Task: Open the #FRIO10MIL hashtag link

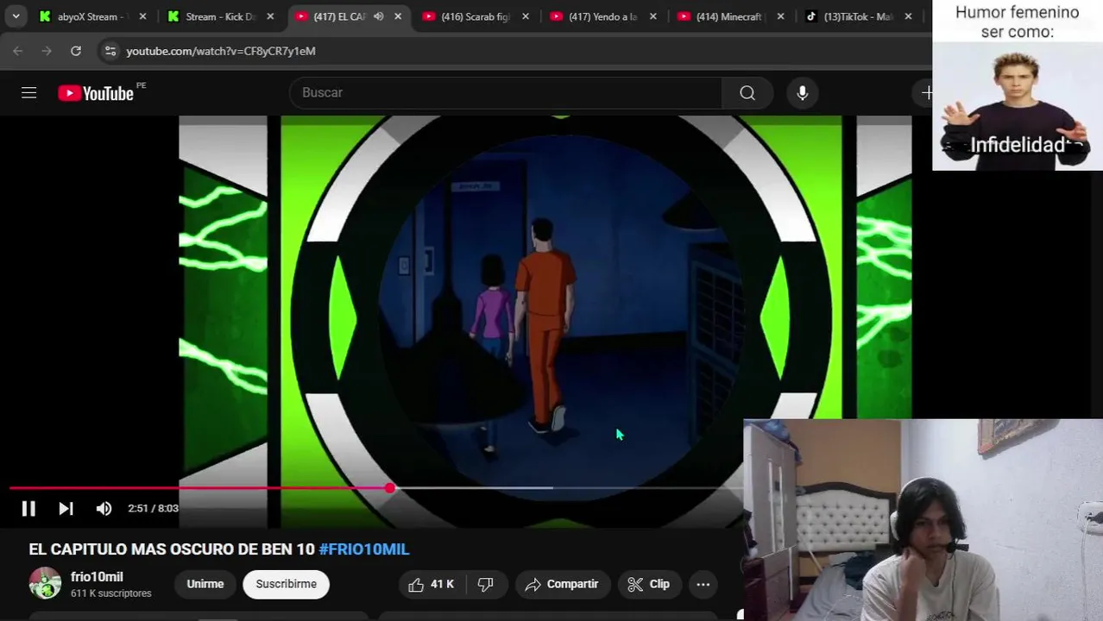Action: 363,549
